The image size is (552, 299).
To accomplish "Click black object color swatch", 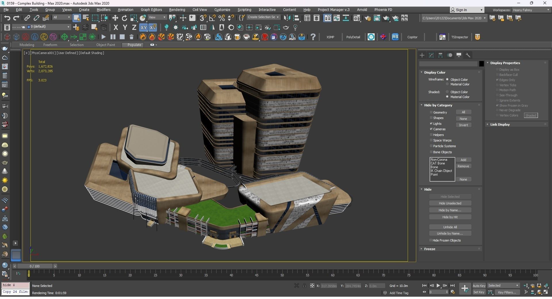I will pyautogui.click(x=482, y=64).
